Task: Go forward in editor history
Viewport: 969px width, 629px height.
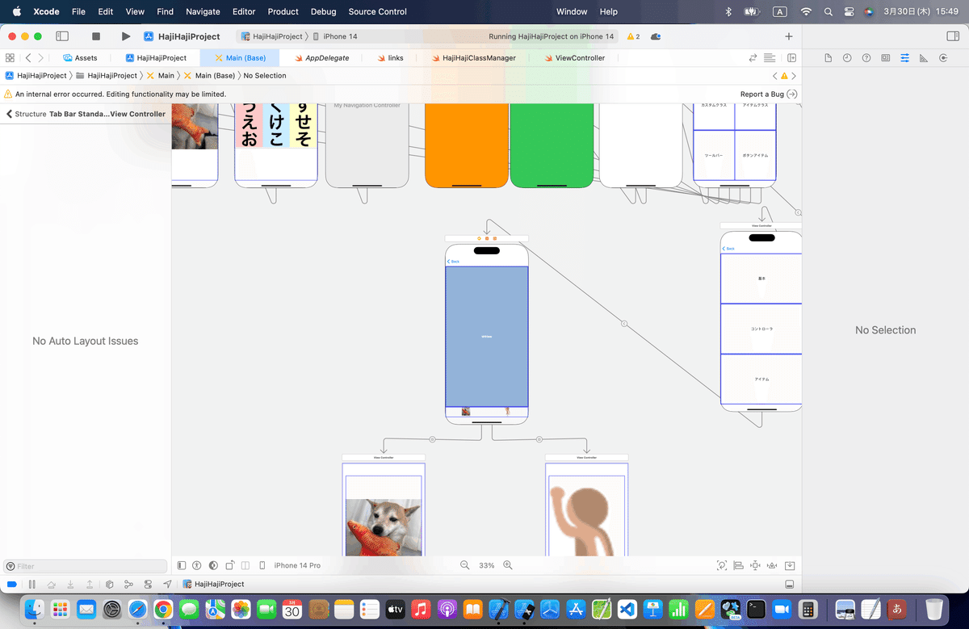Action: (x=41, y=58)
